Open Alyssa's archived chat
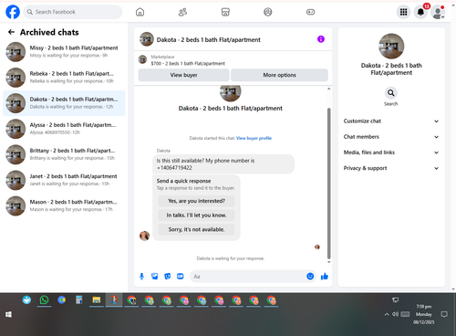The width and height of the screenshot is (456, 336). [64, 129]
